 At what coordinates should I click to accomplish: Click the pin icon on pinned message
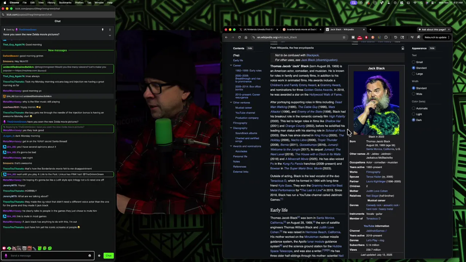tap(103, 29)
